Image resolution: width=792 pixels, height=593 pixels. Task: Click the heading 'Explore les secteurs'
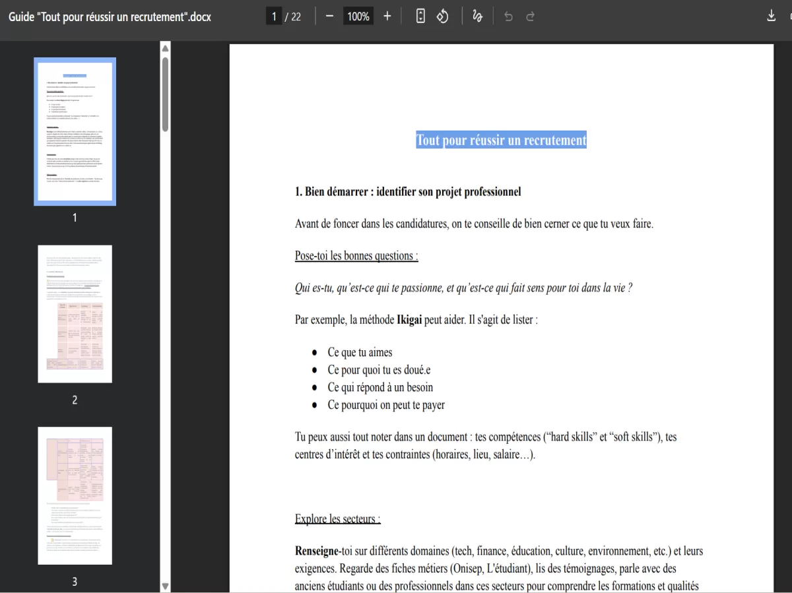(x=337, y=518)
